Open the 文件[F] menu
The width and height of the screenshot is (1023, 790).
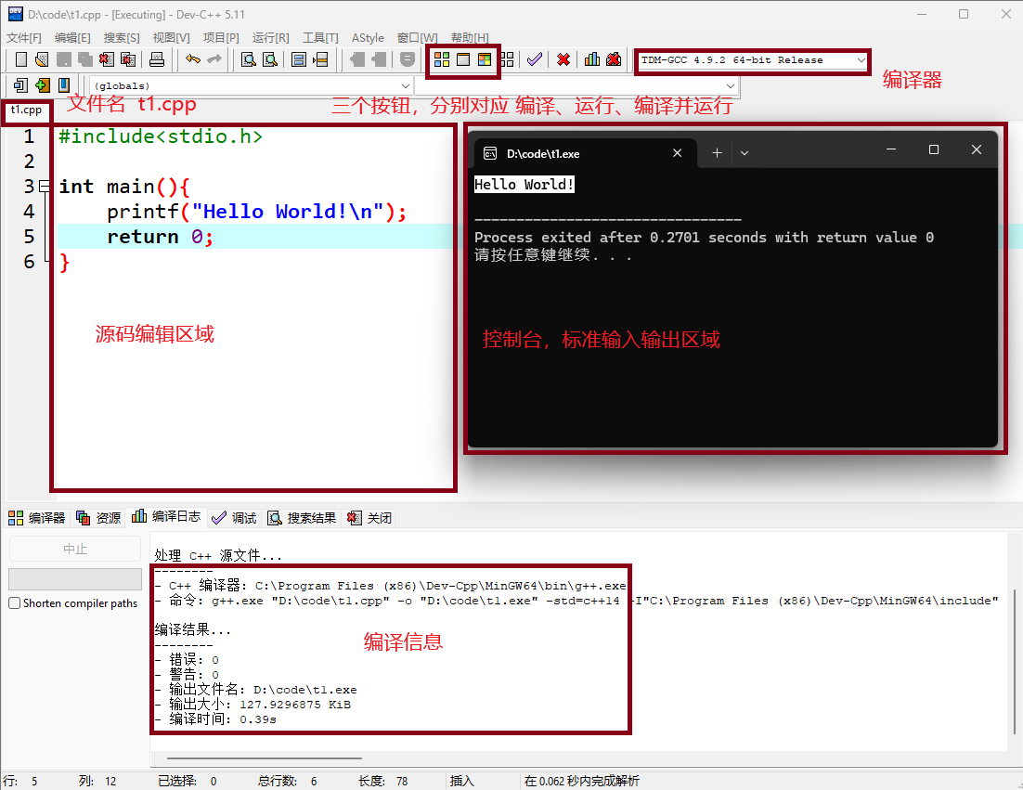coord(24,38)
